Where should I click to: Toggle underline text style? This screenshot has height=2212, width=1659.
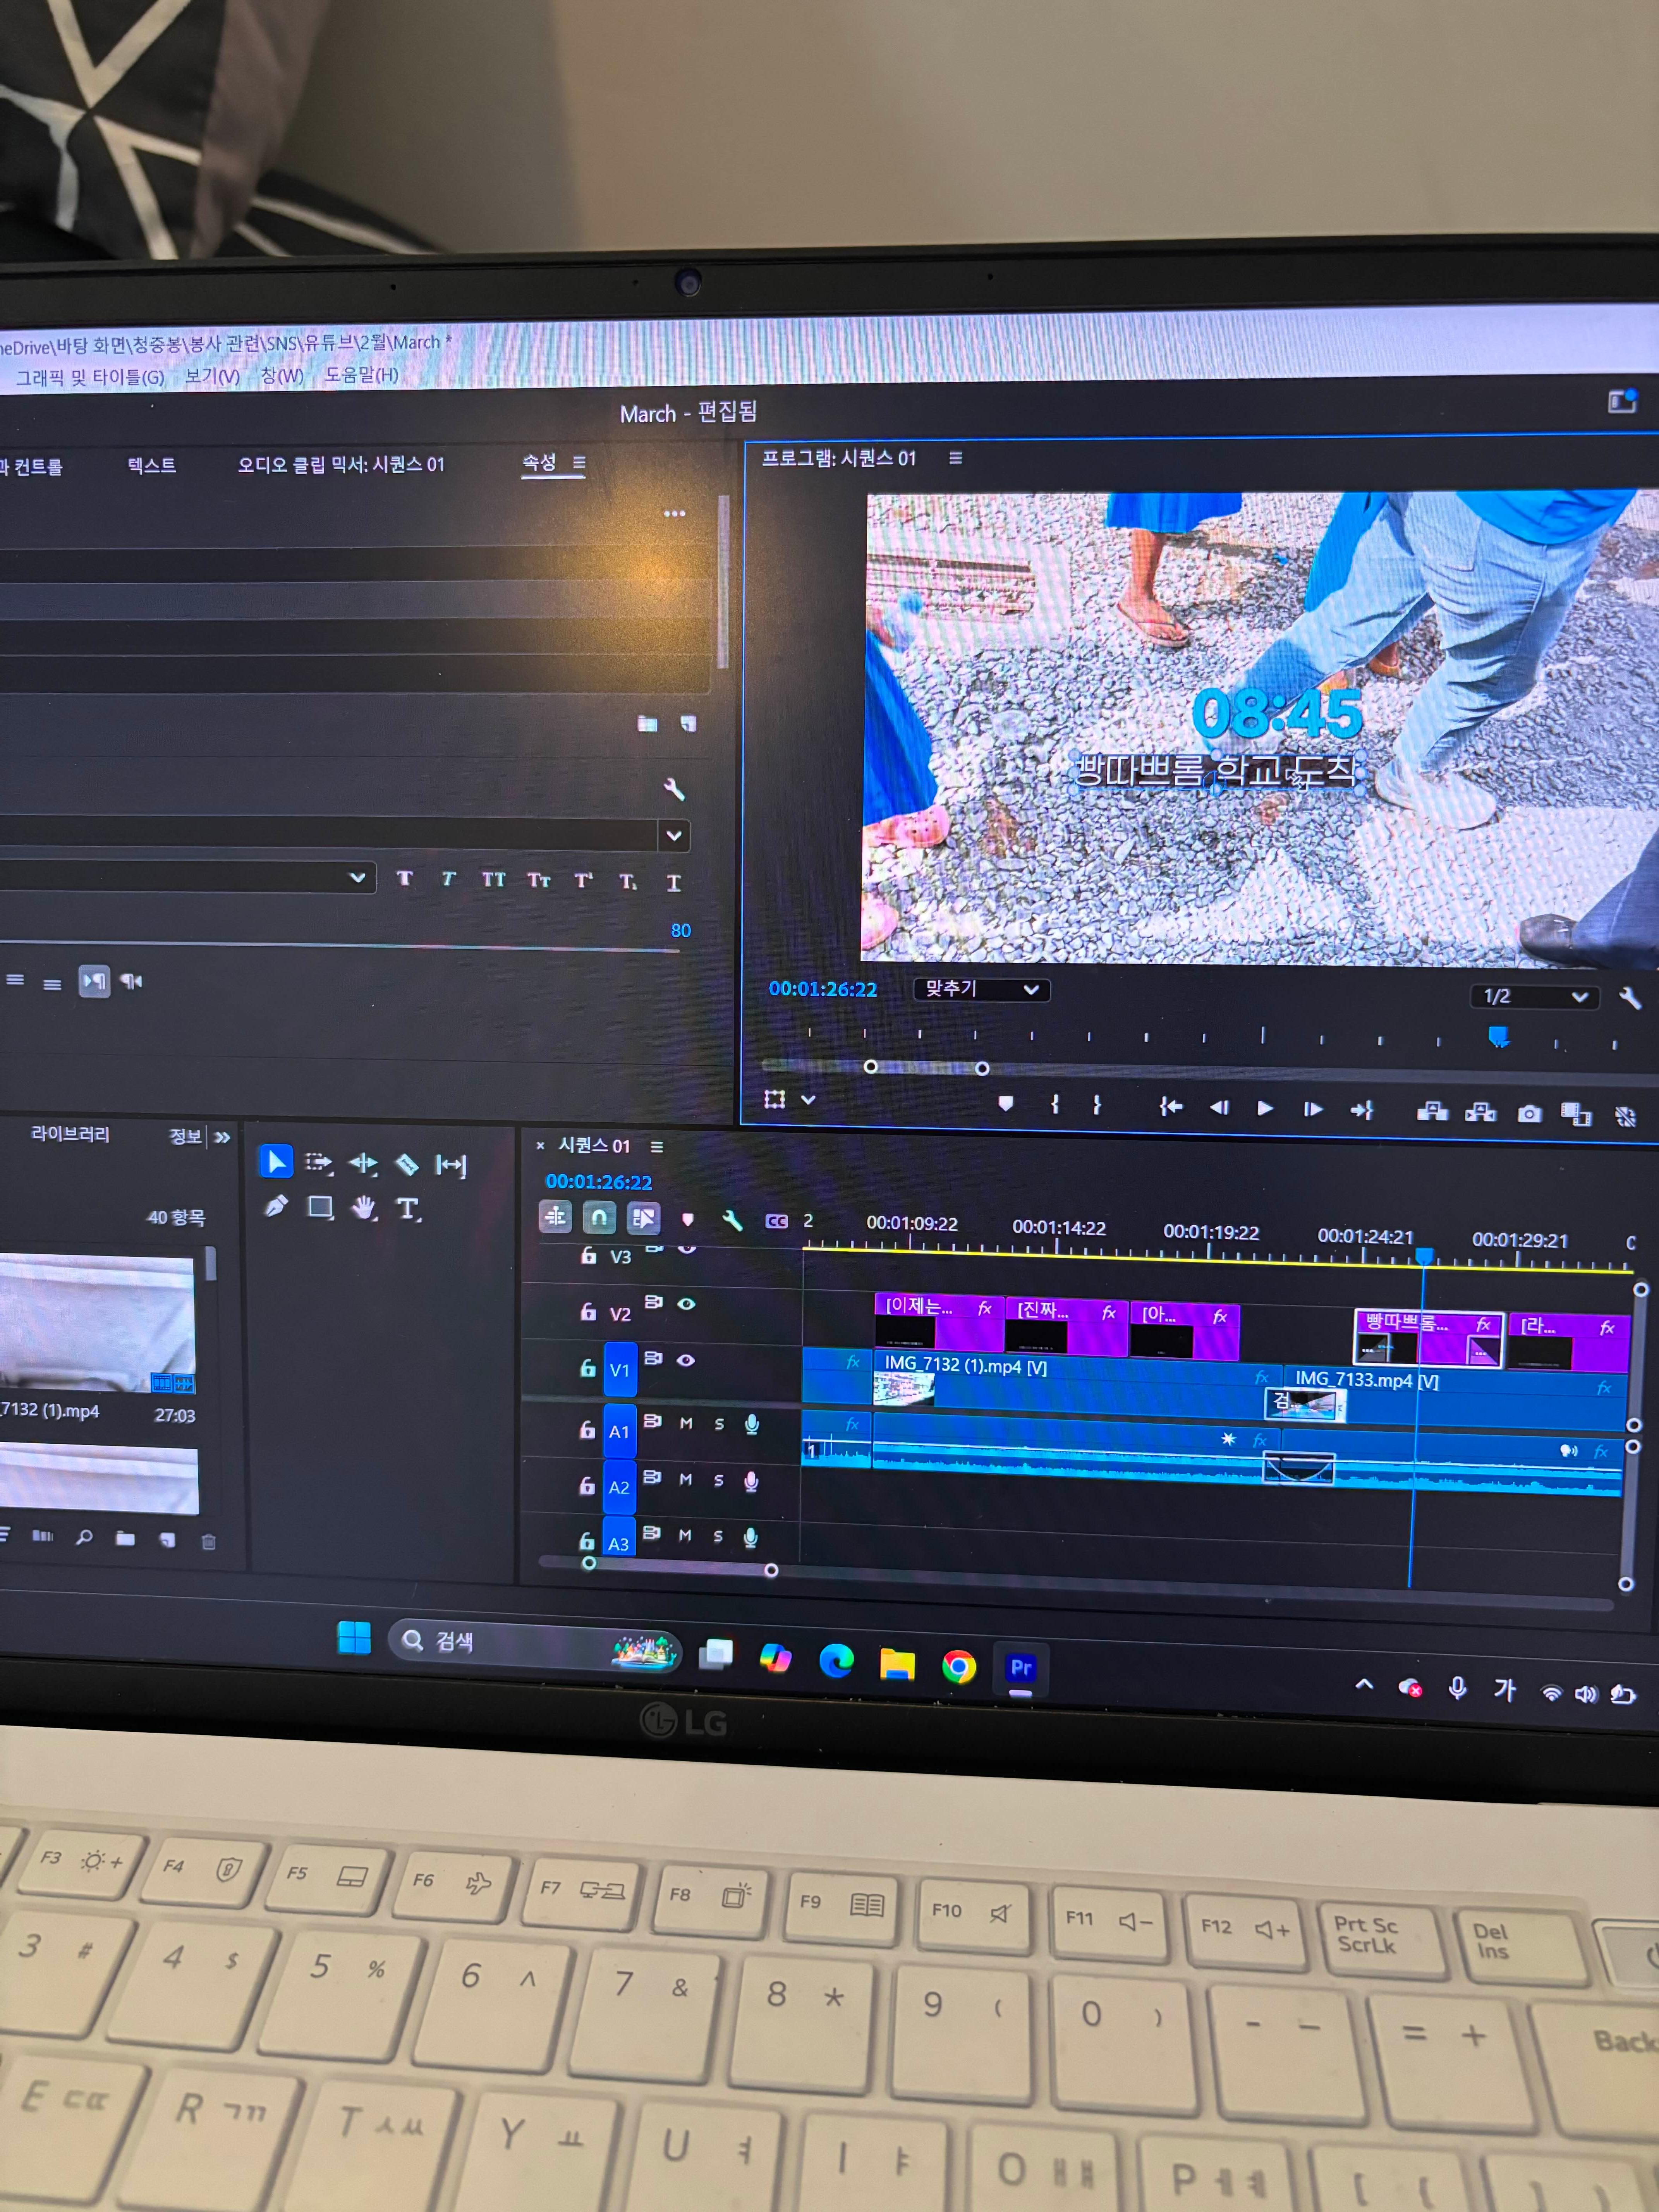pyautogui.click(x=673, y=882)
